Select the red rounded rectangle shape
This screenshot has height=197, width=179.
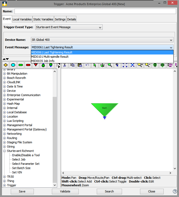(28, 65)
